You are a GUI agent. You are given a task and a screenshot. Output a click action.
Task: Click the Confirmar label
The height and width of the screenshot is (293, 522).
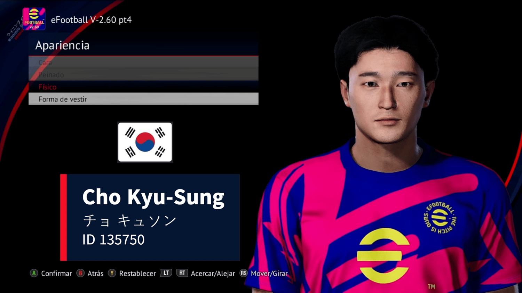(x=56, y=274)
